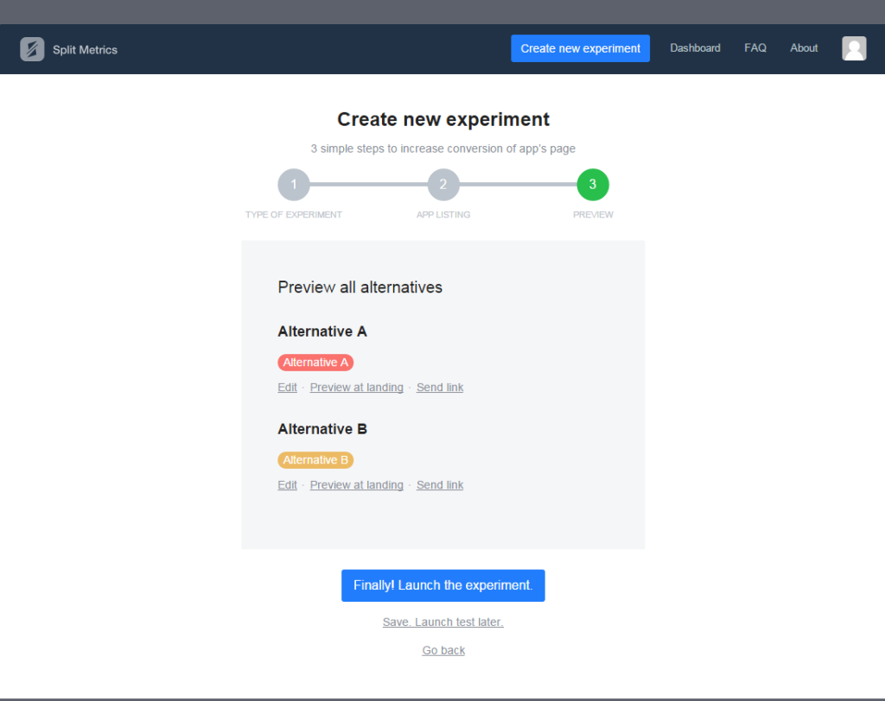885x701 pixels.
Task: Send link for Alternative A
Action: coord(440,388)
